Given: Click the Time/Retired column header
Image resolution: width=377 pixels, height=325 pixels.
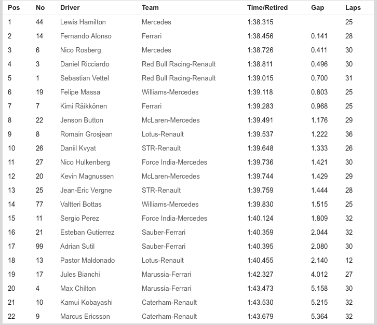Looking at the screenshot, I should pyautogui.click(x=267, y=8).
